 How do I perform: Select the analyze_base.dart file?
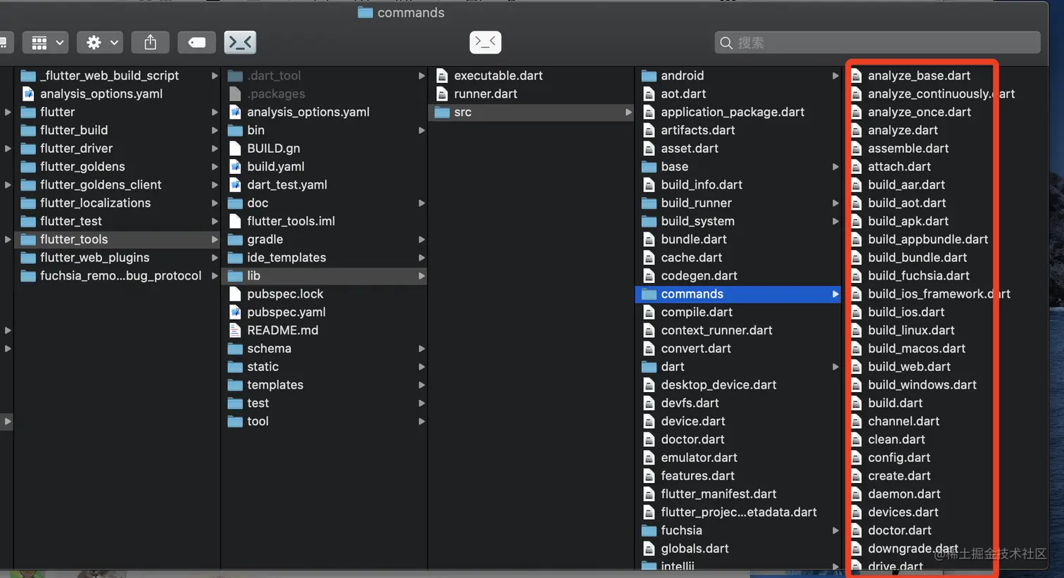(x=920, y=75)
